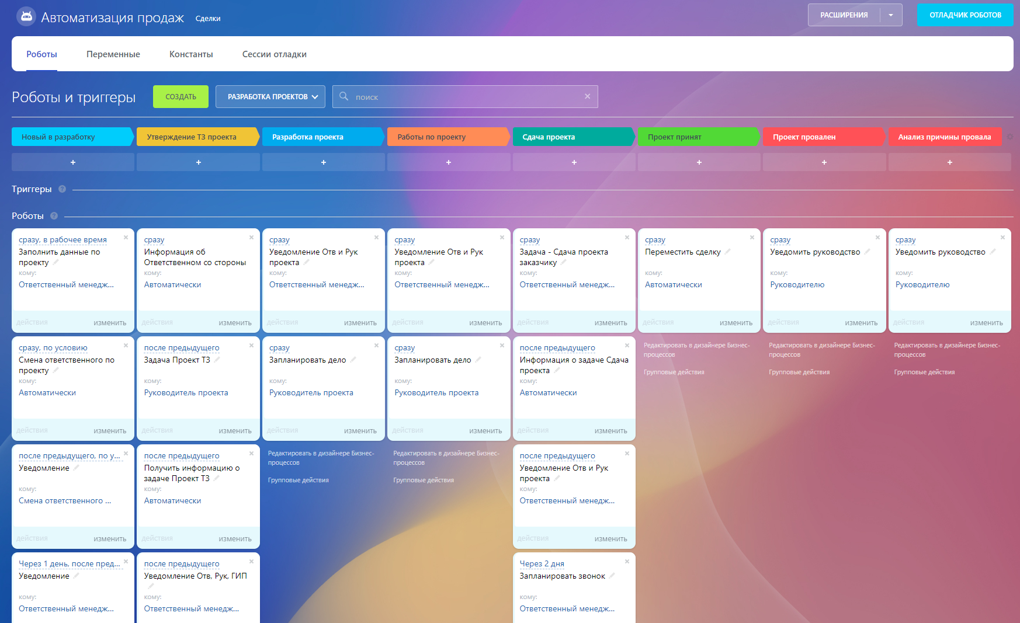The width and height of the screenshot is (1020, 623).
Task: Select the Работы по проекту stage header
Action: click(448, 137)
